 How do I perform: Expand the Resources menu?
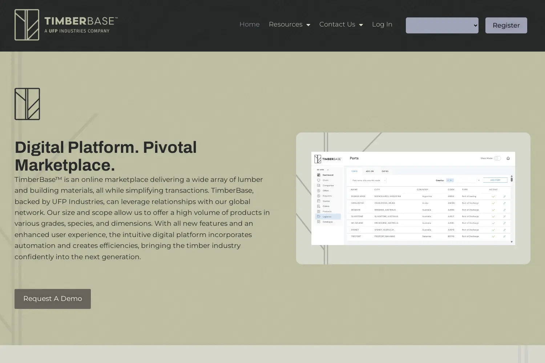290,24
